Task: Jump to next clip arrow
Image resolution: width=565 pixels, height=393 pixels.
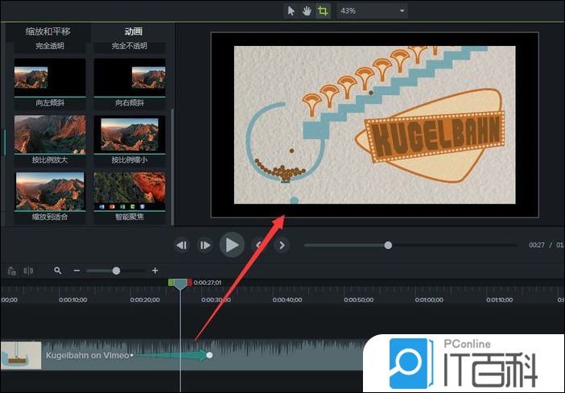Action: [282, 245]
